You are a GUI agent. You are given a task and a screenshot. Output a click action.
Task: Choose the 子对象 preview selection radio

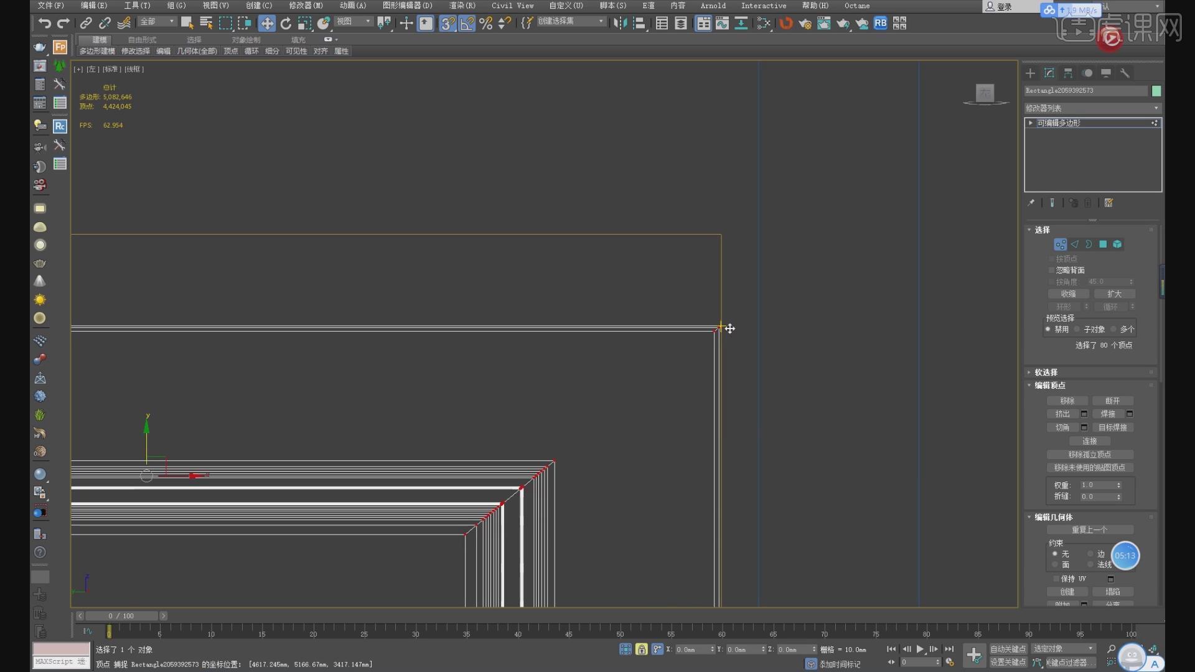pyautogui.click(x=1077, y=329)
